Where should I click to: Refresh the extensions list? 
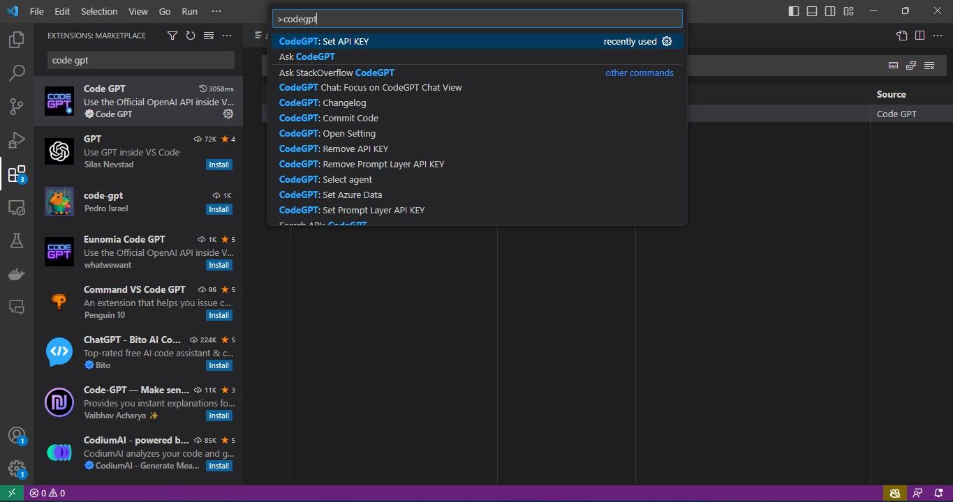point(190,35)
